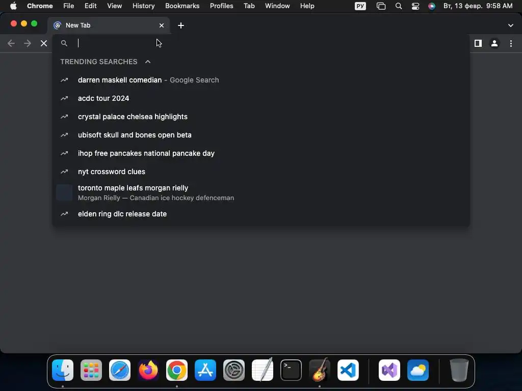Open the Chrome application menu

tap(40, 6)
